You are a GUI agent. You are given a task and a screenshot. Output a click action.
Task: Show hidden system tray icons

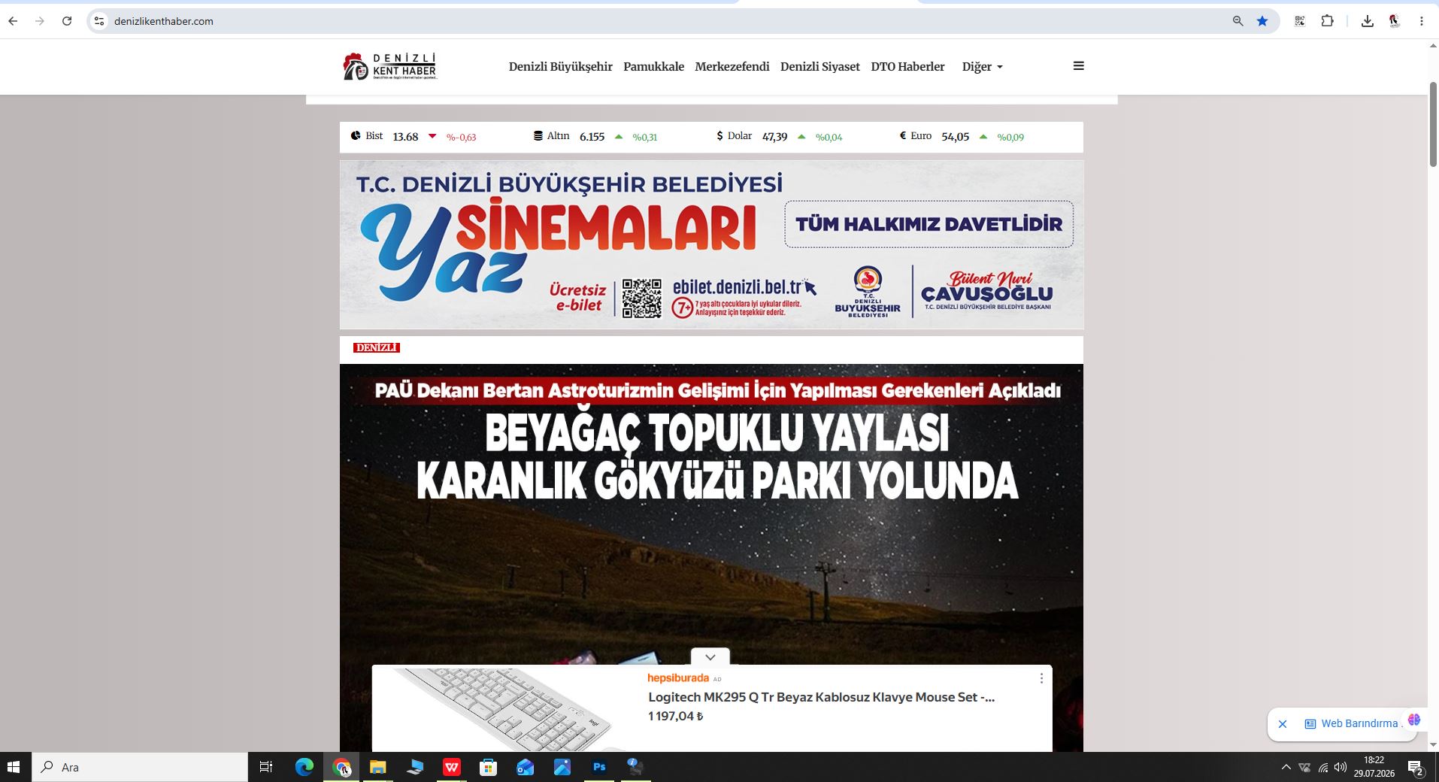tap(1286, 767)
